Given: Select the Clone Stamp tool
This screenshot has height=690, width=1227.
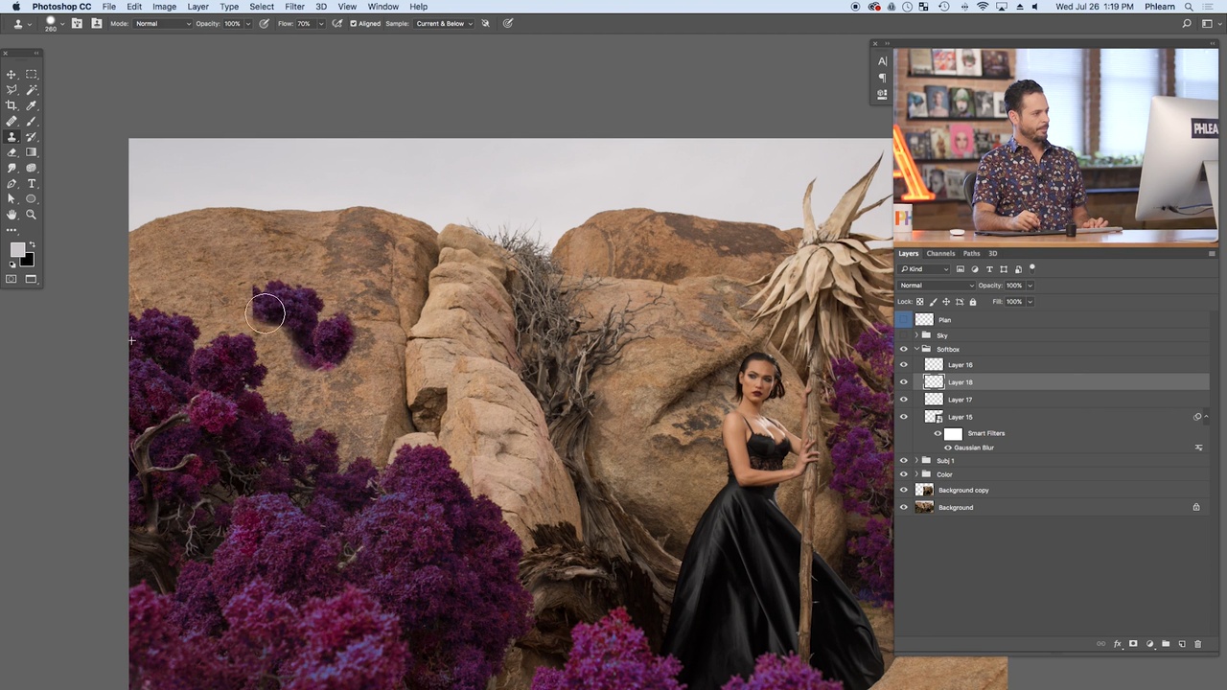Looking at the screenshot, I should point(12,137).
